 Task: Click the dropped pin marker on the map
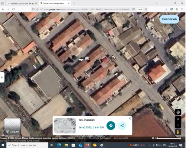point(87,58)
